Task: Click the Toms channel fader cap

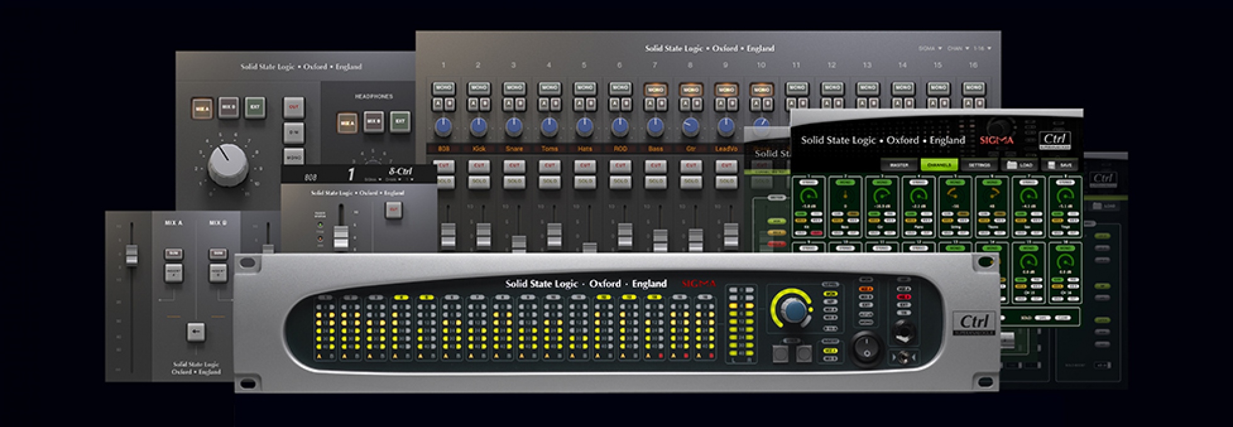Action: click(554, 235)
